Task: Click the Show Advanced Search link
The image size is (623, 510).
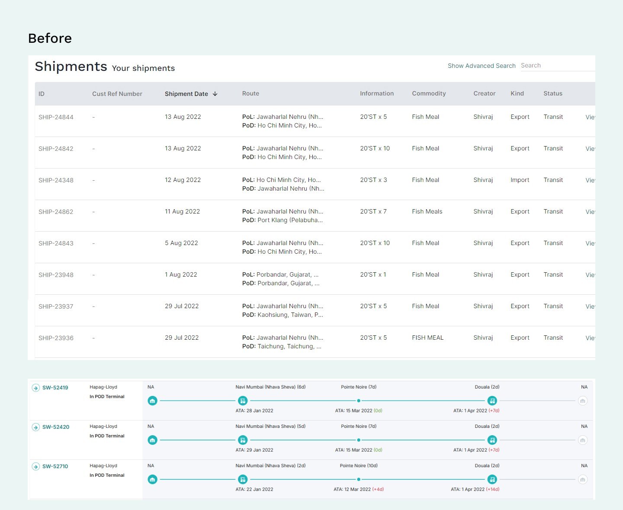Action: click(482, 66)
